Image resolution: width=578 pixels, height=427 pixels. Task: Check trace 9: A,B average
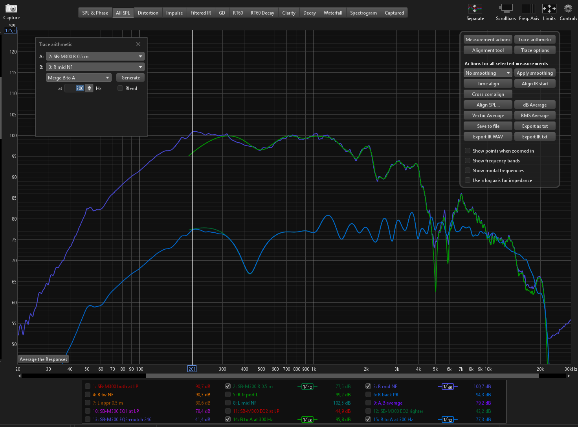click(368, 403)
